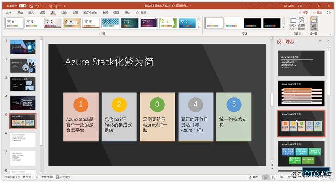Open slide 2 thumbnail with portraits
Viewport: 336px width, 182px height.
[x=23, y=66]
